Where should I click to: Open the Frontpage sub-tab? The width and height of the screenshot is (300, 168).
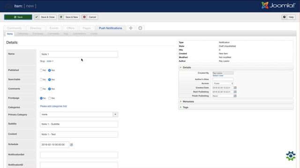38,34
